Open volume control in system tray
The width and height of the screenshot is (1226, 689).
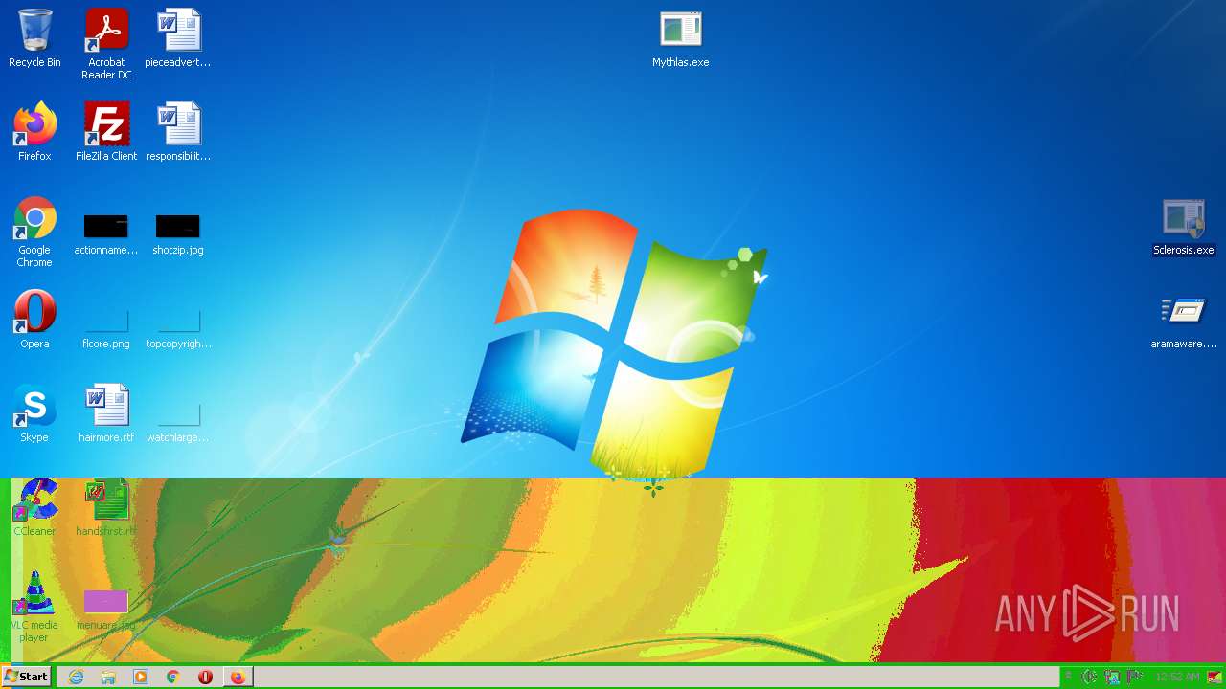pos(1090,677)
